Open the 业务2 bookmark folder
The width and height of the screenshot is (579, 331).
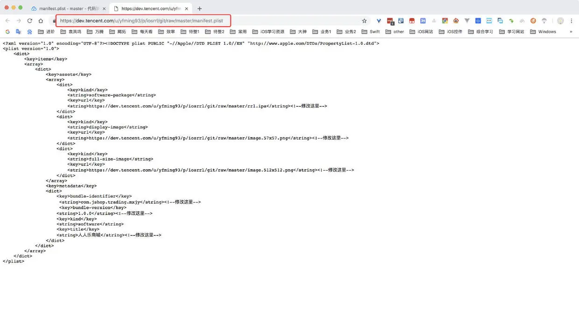click(346, 32)
